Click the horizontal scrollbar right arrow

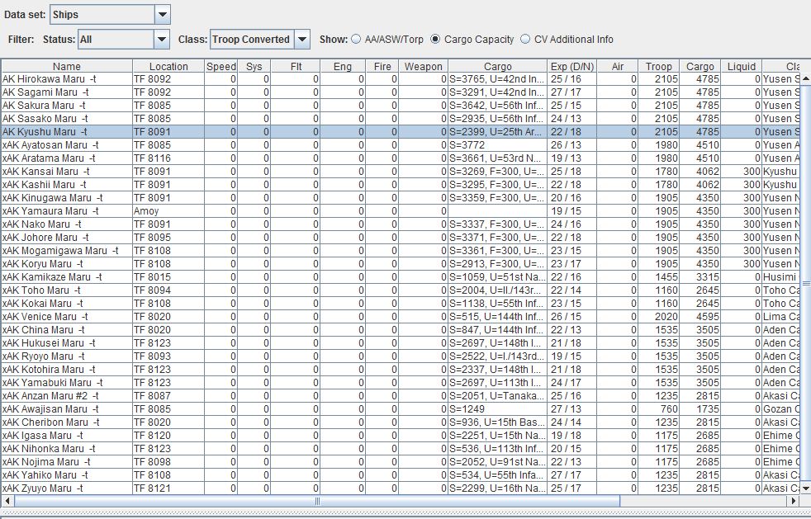(x=794, y=501)
